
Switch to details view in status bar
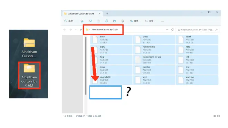215,116
